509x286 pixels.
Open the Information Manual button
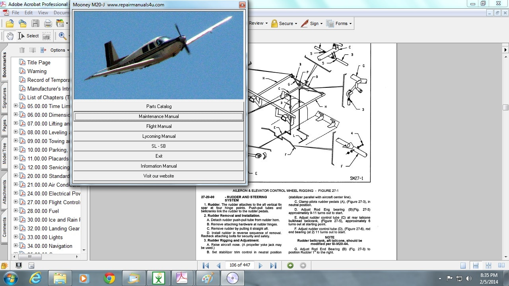click(x=159, y=166)
